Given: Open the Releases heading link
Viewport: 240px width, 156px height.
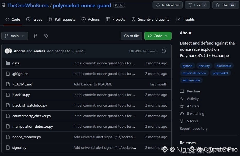Looking at the screenshot, I should pyautogui.click(x=188, y=143).
